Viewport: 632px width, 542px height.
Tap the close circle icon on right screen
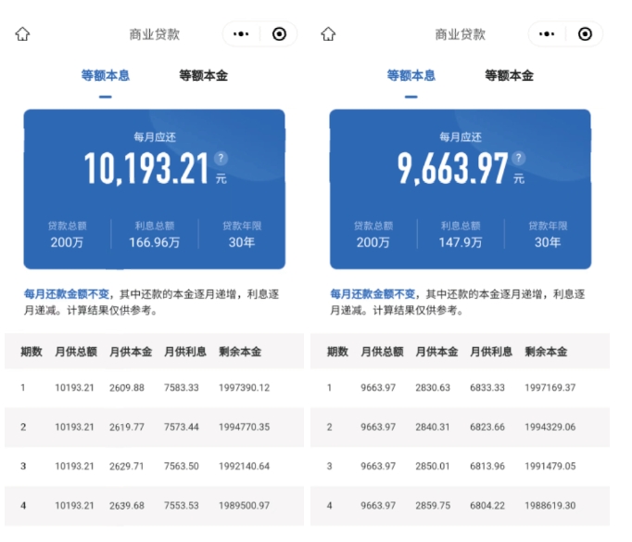[x=586, y=34]
